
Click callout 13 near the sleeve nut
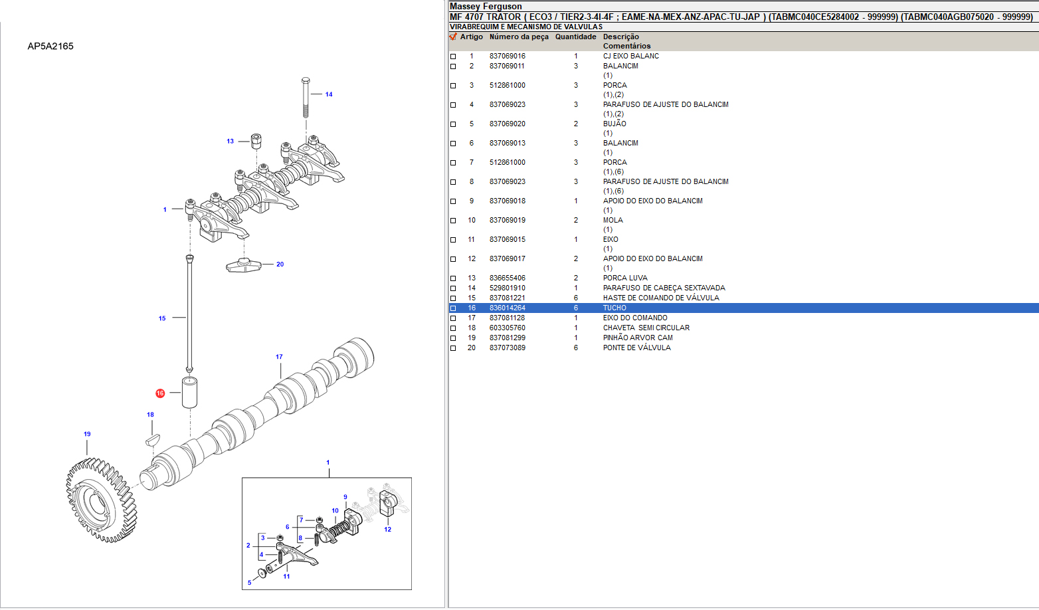(231, 142)
